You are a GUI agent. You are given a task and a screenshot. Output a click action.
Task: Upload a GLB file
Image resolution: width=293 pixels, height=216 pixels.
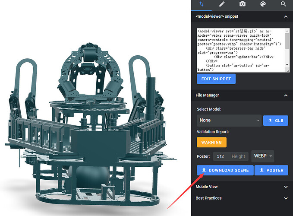(275, 121)
